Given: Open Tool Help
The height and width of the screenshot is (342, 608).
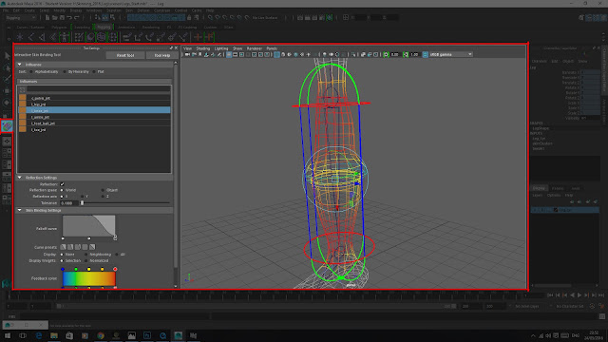Looking at the screenshot, I should (162, 55).
